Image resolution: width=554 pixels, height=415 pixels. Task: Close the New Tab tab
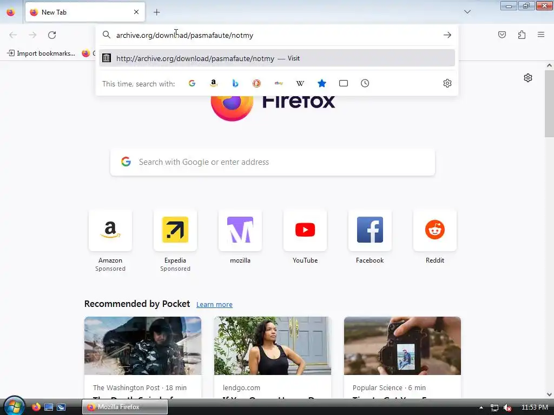point(136,12)
